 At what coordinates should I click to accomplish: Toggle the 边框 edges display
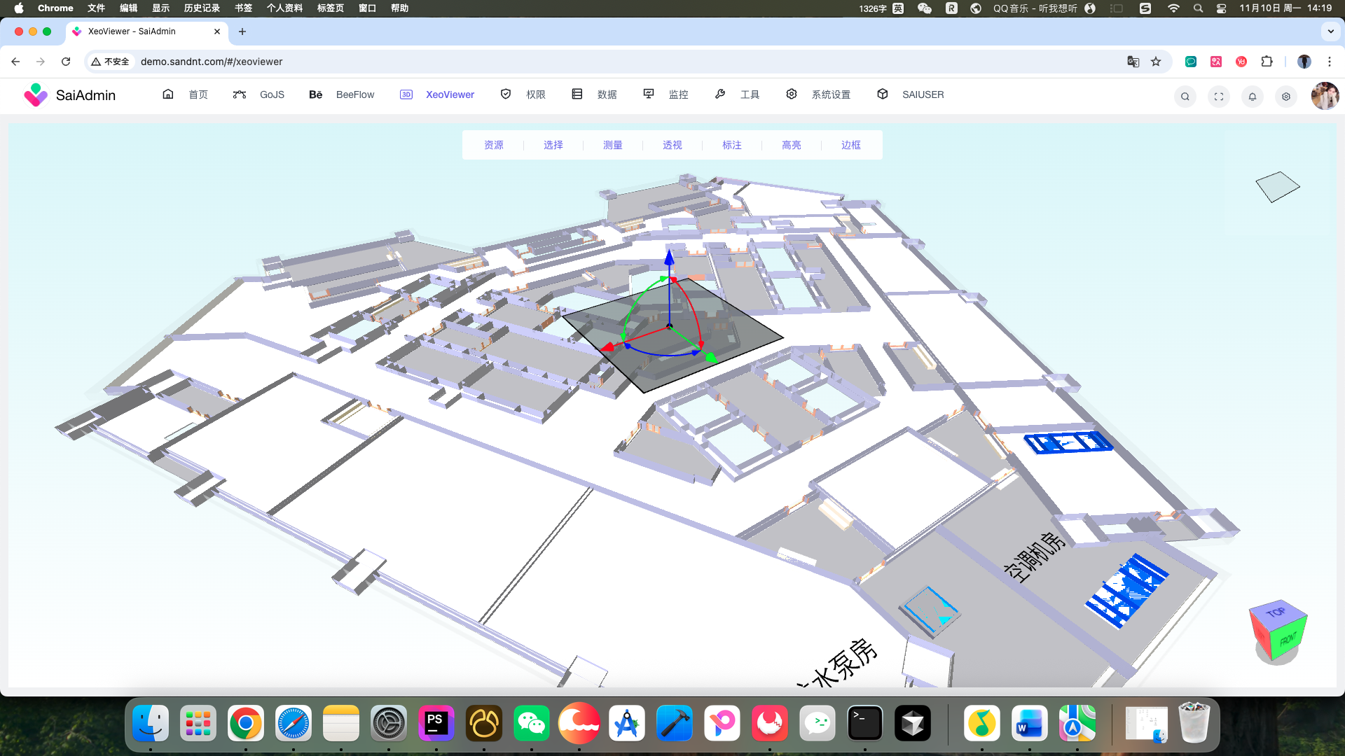pos(850,145)
